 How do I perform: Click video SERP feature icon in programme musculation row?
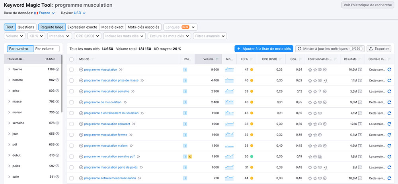click(325, 70)
